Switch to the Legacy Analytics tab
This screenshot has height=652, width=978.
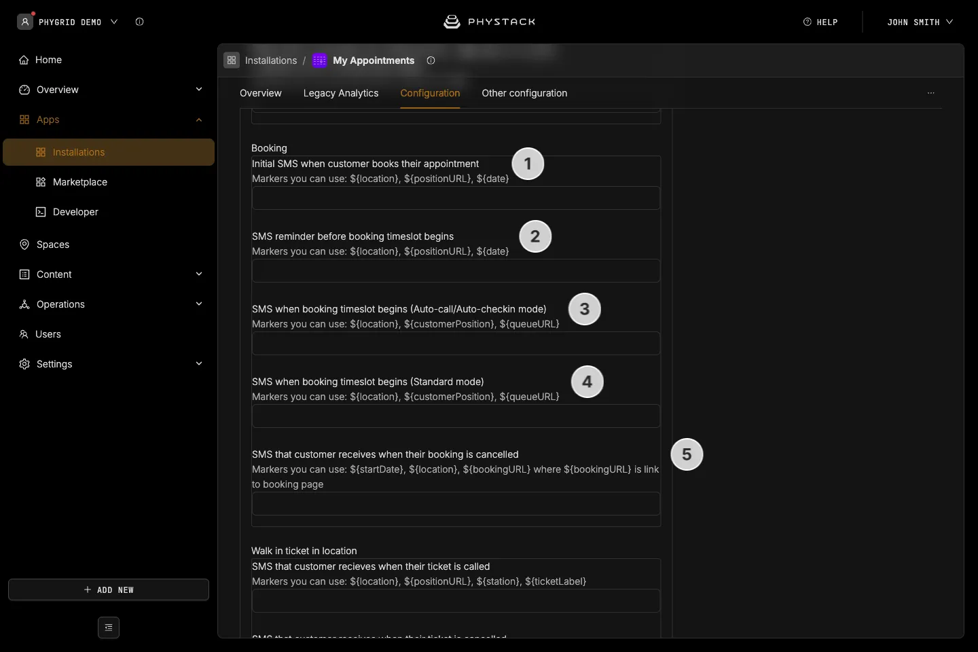click(x=341, y=93)
